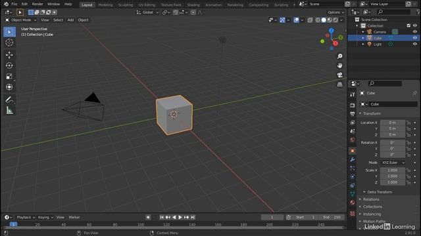
Task: Select the Cursor tool
Action: pos(9,42)
